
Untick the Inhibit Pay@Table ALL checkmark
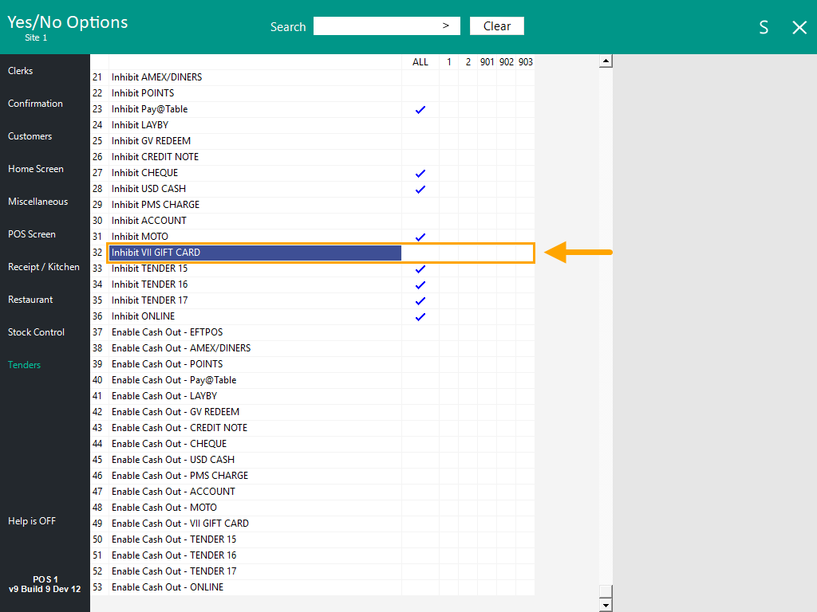(x=420, y=109)
